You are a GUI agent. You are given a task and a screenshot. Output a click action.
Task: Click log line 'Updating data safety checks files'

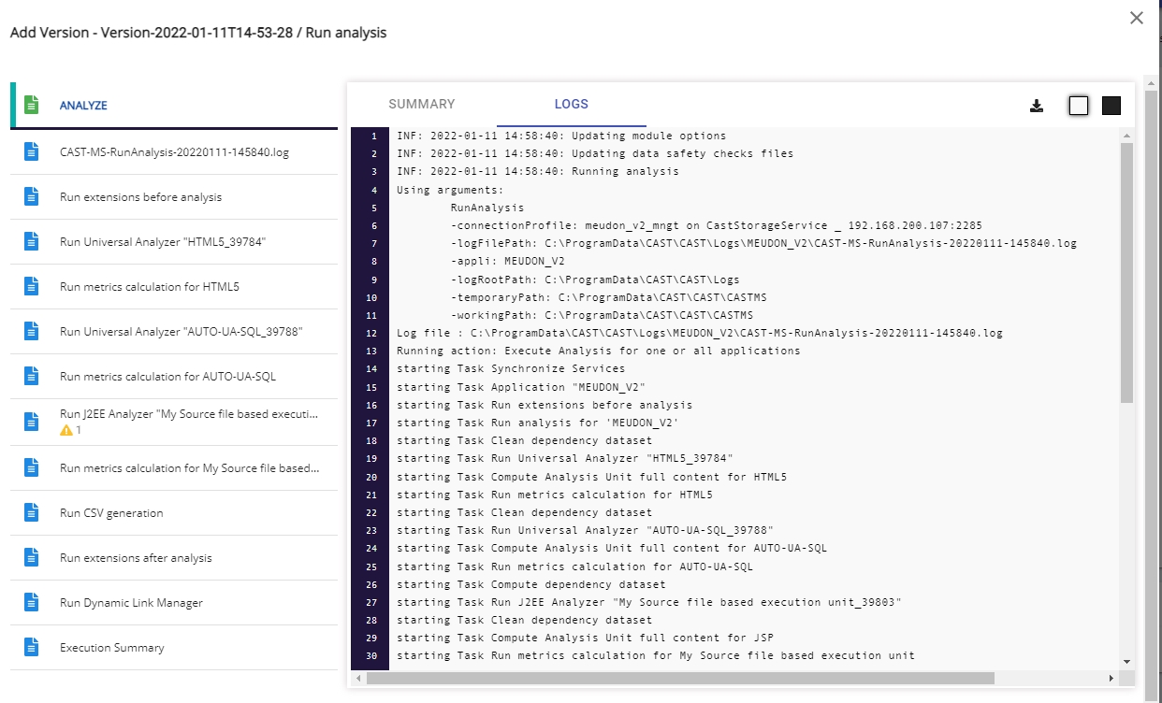click(595, 153)
